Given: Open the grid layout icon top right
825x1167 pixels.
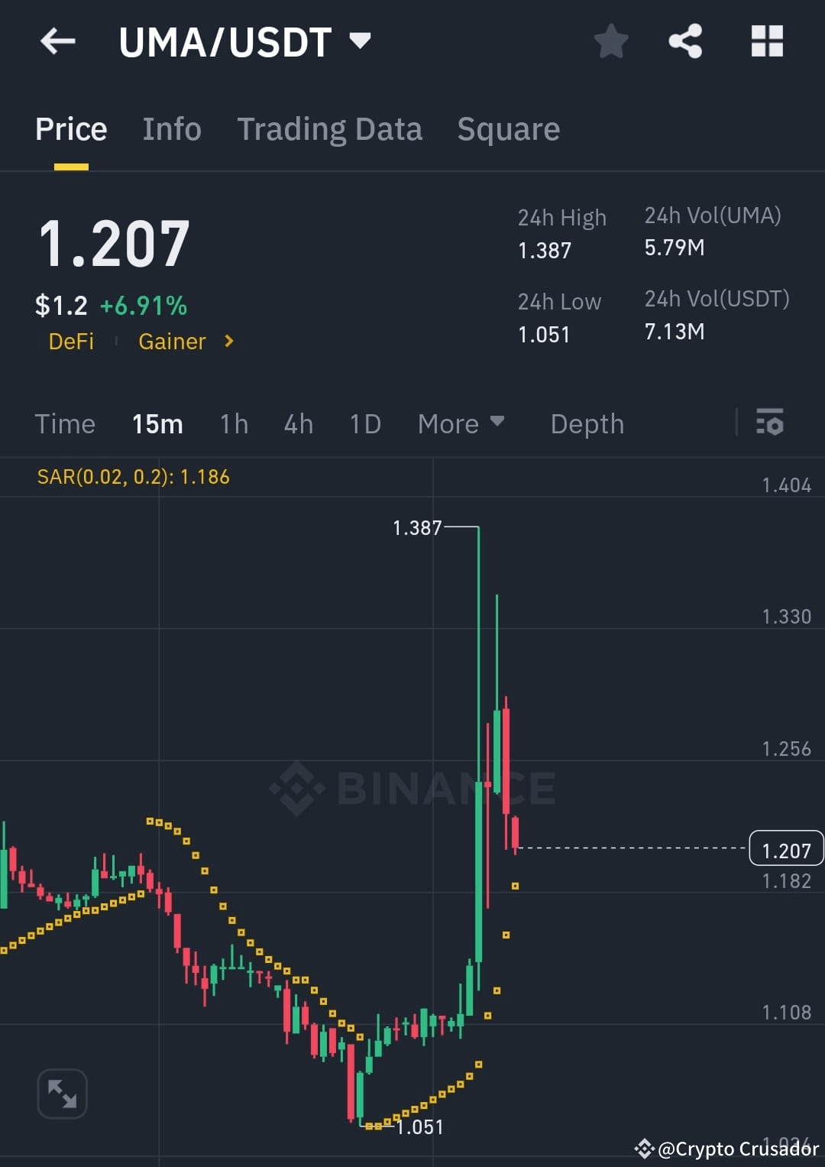Looking at the screenshot, I should (767, 42).
